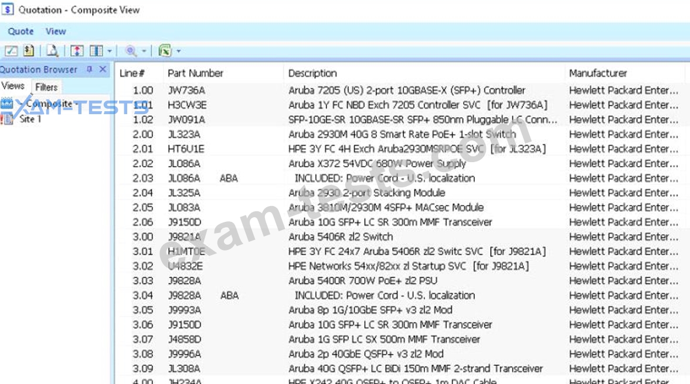Open the View menu
Screen dimensions: 690x384
tap(56, 31)
